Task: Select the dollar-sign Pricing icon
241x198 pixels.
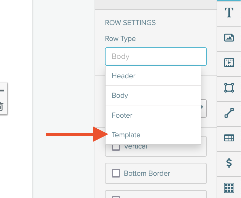Action: click(x=229, y=163)
